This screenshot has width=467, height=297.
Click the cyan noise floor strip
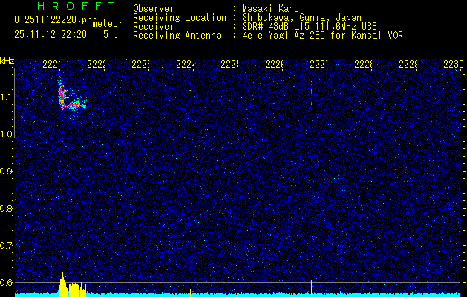click(x=238, y=295)
